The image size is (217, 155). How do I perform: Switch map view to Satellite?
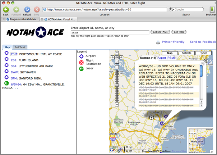coord(186,53)
